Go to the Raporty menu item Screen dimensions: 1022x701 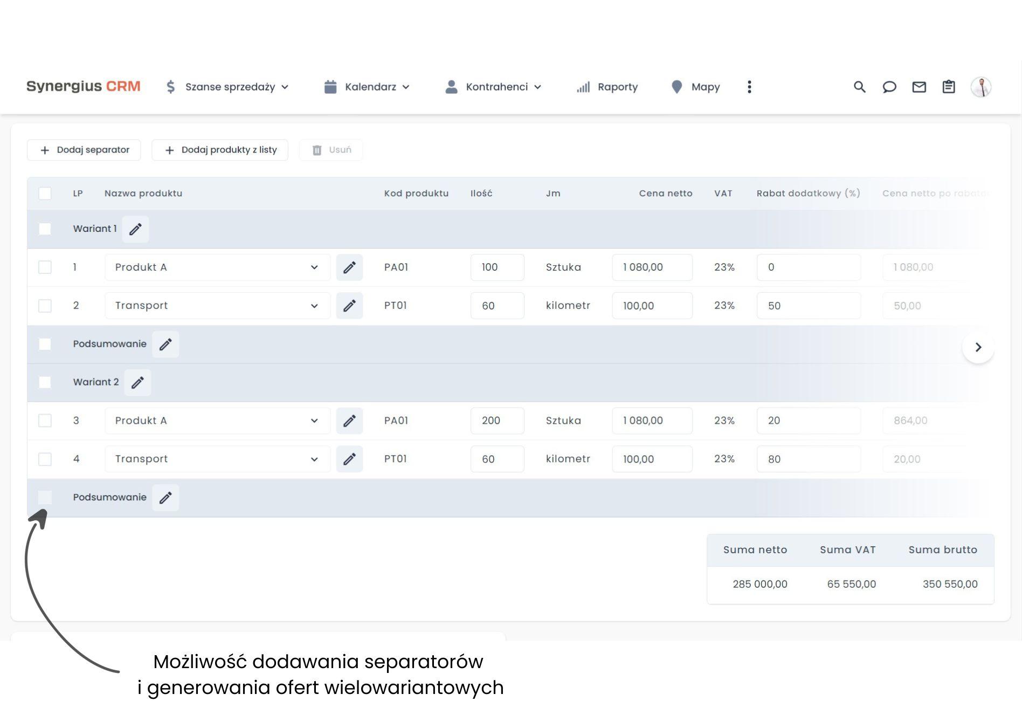pos(607,87)
